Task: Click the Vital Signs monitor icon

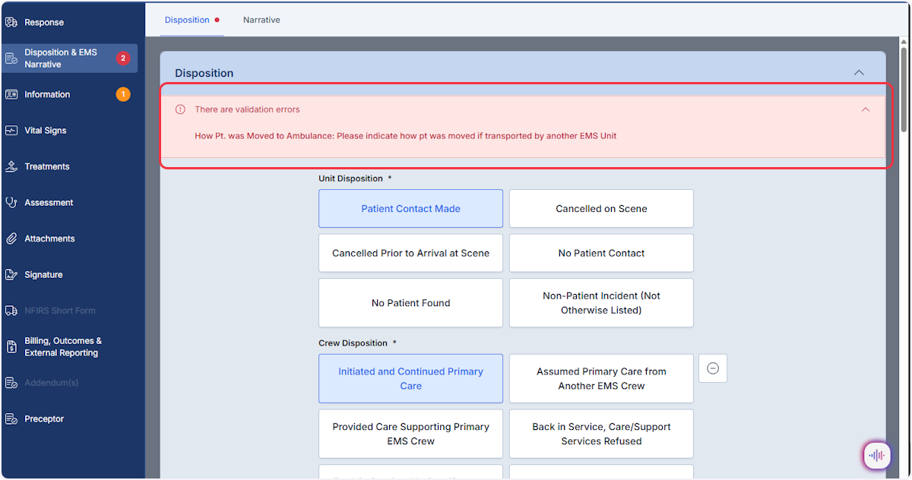Action: pos(11,131)
